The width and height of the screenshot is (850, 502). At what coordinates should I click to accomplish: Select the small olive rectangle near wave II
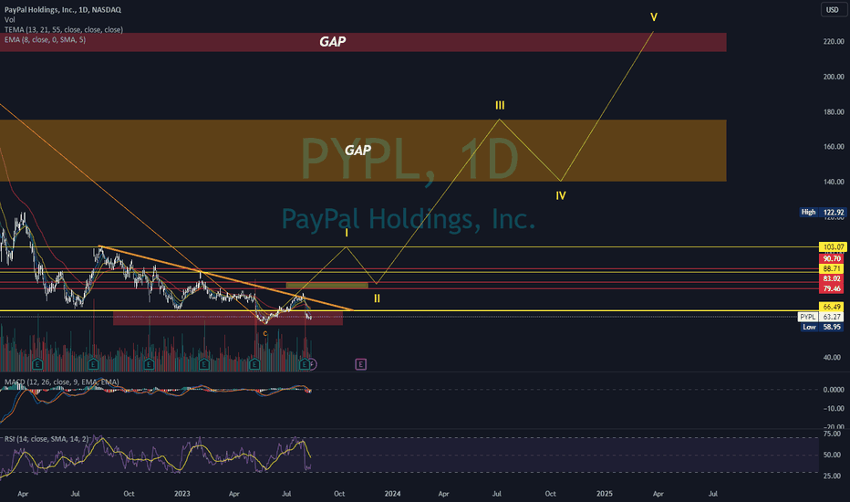point(327,286)
